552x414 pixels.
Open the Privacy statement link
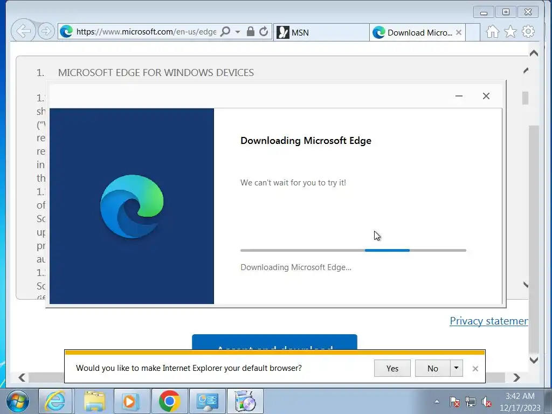[488, 321]
